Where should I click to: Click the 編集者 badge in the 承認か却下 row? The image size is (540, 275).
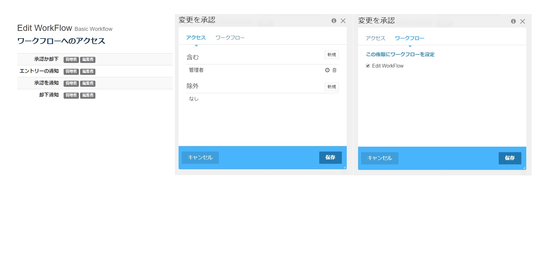(x=88, y=60)
